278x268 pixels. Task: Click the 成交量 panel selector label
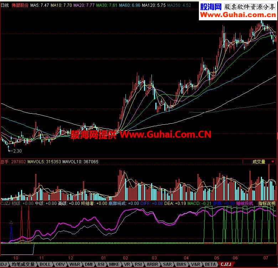coord(259,162)
